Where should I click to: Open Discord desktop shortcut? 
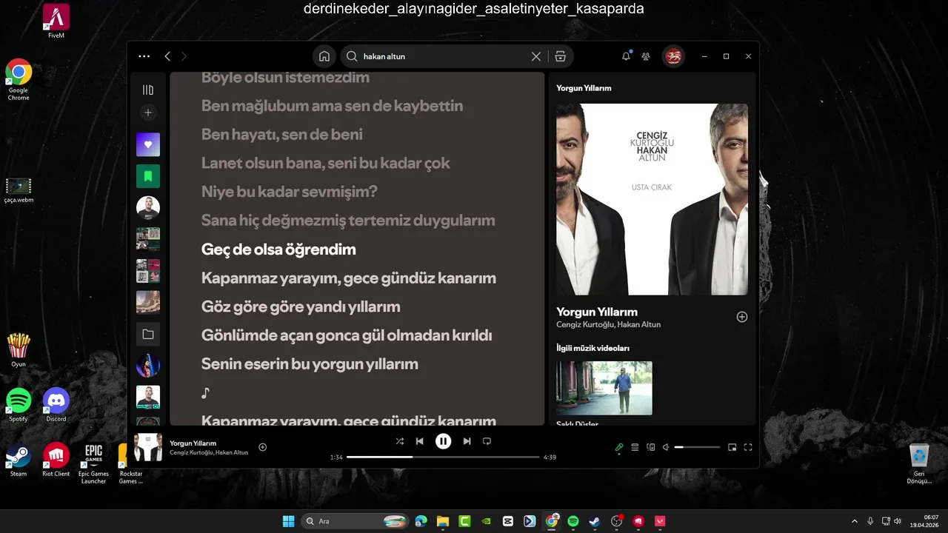tap(56, 405)
